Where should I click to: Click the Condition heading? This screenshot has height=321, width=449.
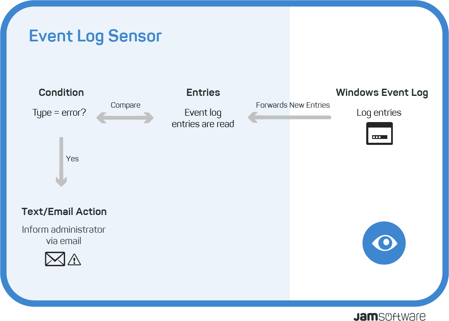click(61, 92)
